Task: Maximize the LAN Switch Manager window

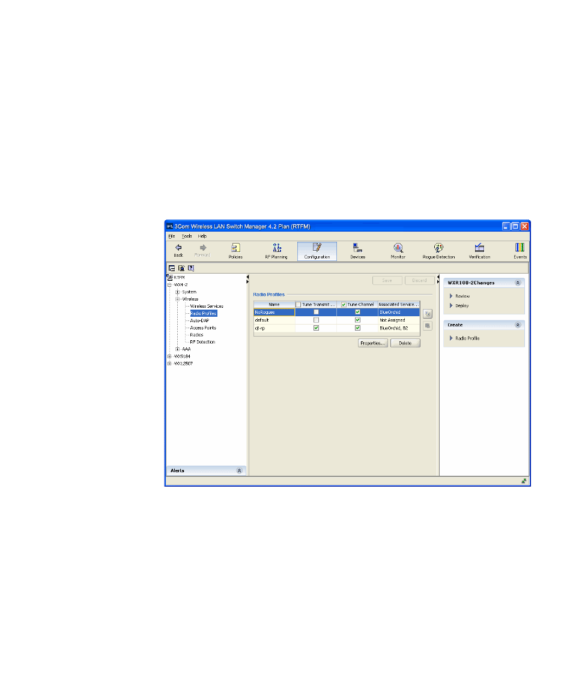Action: coord(515,226)
